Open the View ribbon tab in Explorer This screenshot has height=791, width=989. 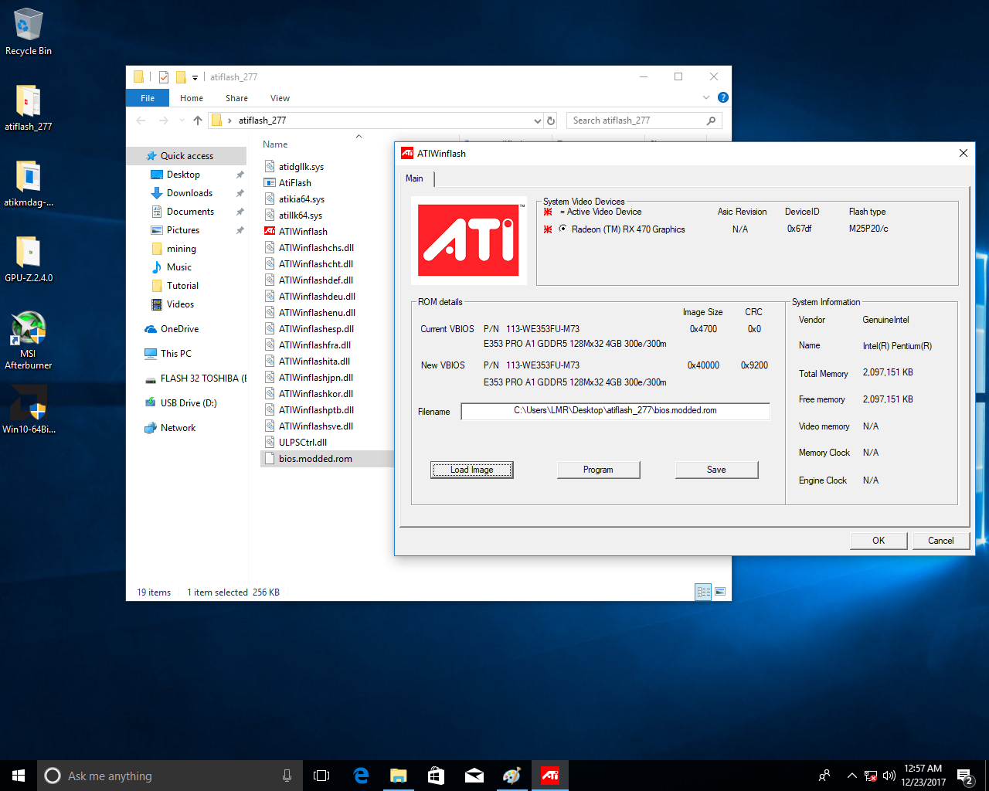280,98
